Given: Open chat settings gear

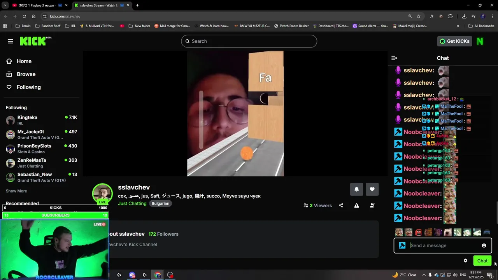Looking at the screenshot, I should (x=465, y=261).
